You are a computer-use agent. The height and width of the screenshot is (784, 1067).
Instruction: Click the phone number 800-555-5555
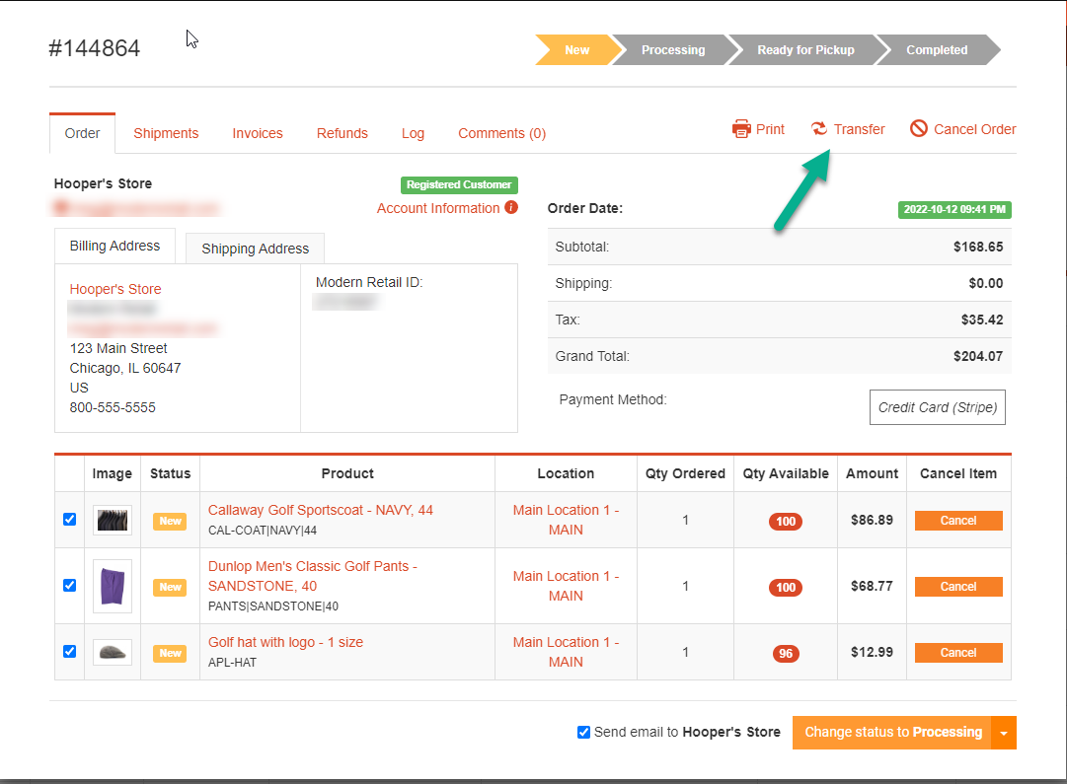(113, 407)
